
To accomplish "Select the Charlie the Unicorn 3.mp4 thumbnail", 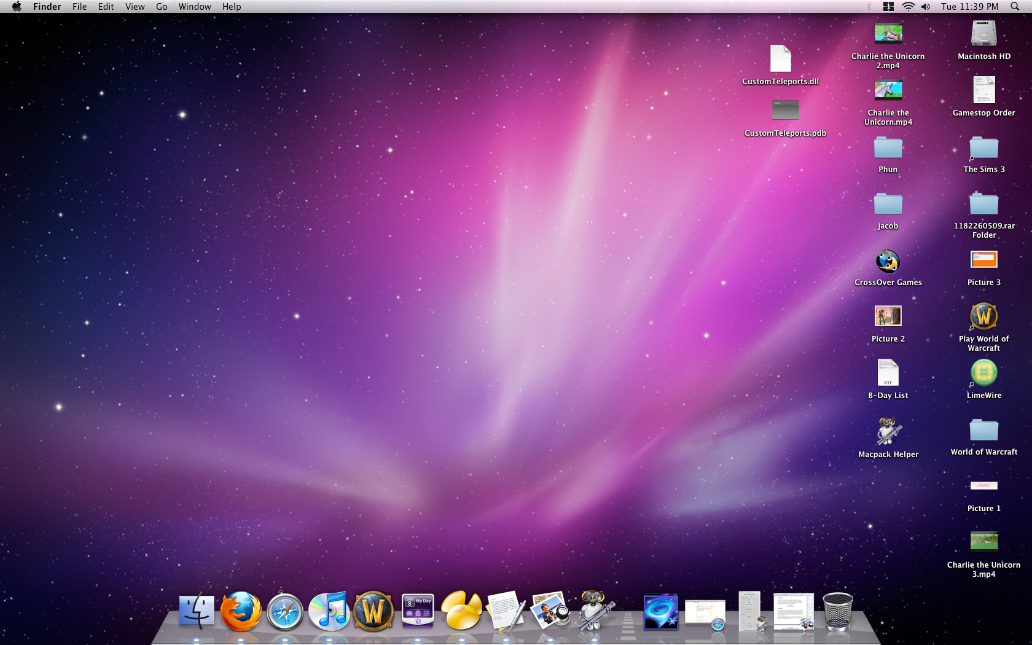I will (983, 542).
